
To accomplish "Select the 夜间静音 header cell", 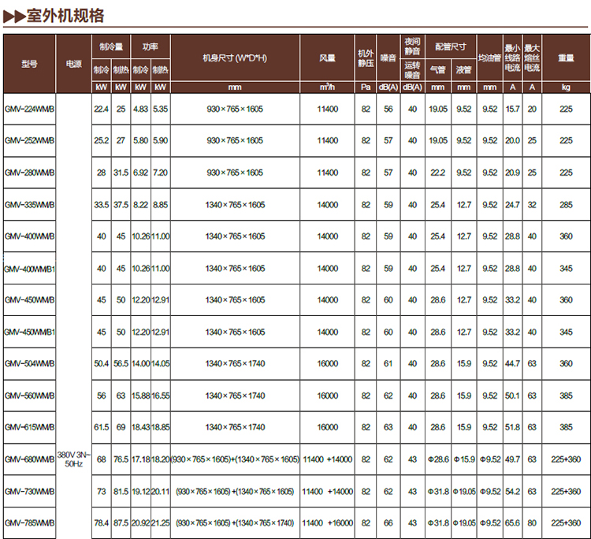I will pos(412,46).
